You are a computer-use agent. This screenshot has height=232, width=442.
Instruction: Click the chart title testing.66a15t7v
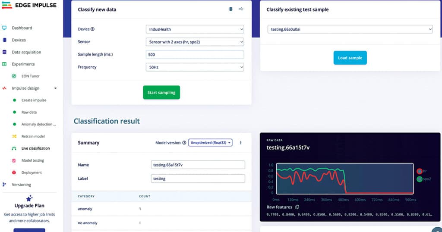coord(288,147)
